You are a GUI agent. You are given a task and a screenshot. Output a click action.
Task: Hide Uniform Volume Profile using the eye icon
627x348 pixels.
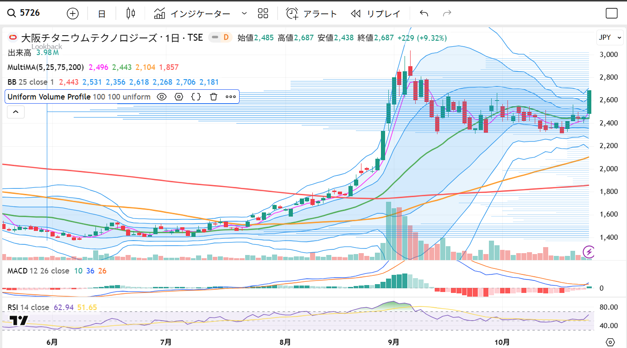161,97
